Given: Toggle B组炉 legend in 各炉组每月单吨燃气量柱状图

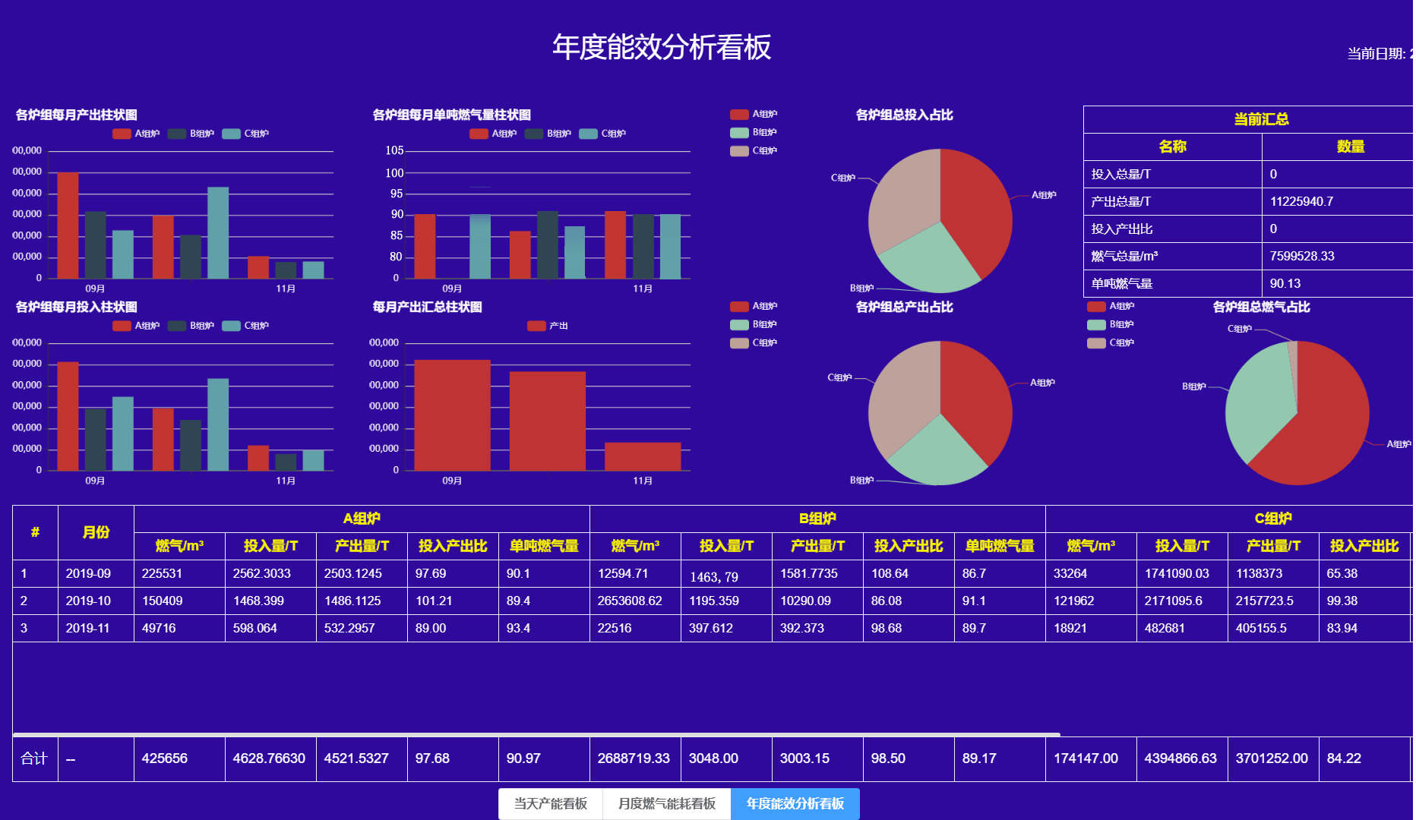Looking at the screenshot, I should (x=548, y=134).
